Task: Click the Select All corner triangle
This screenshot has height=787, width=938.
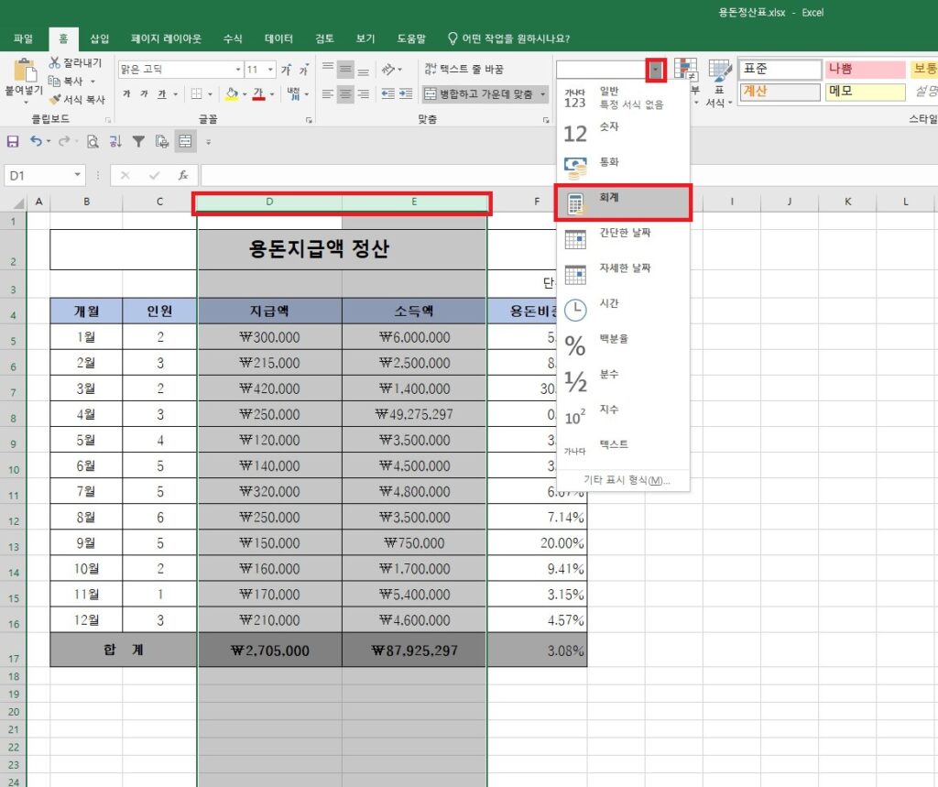Action: 18,202
